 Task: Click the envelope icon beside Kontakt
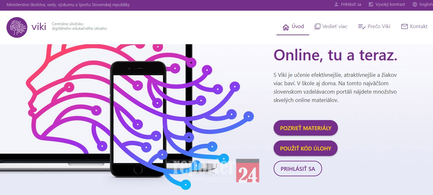click(404, 26)
